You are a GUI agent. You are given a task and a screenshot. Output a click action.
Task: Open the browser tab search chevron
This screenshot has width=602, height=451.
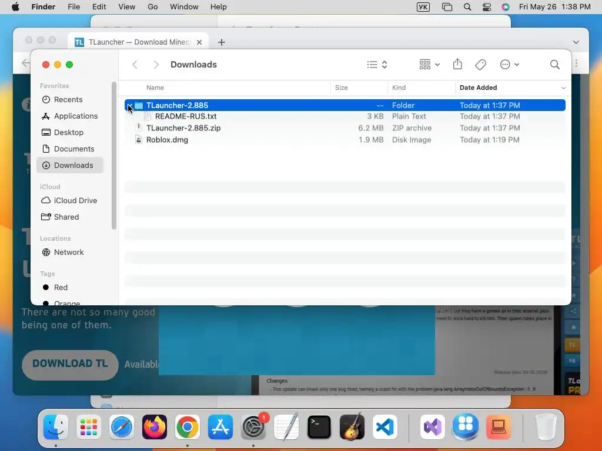click(576, 42)
